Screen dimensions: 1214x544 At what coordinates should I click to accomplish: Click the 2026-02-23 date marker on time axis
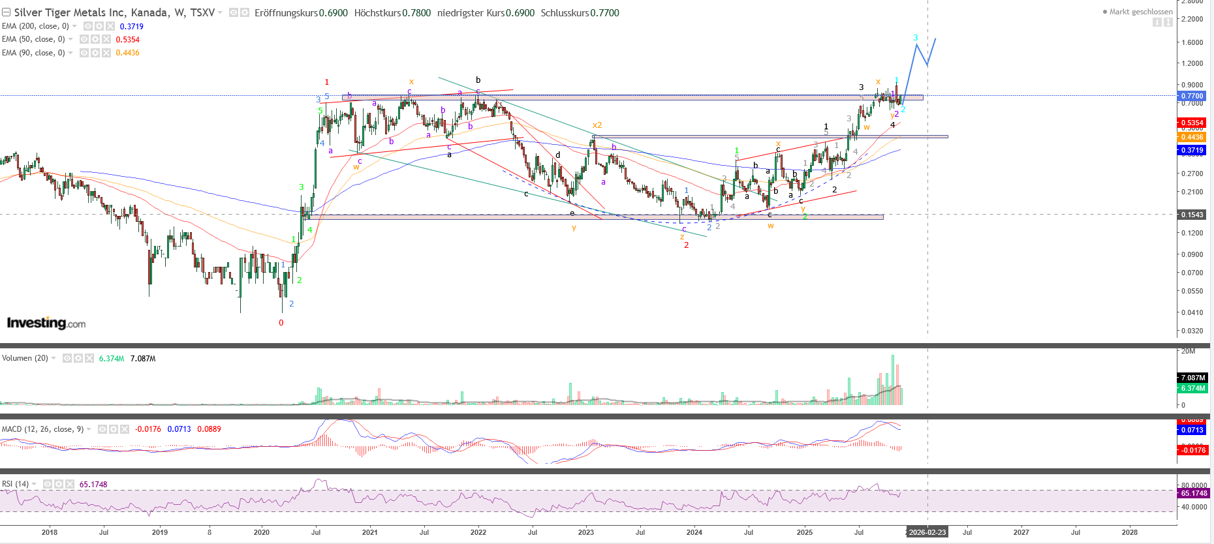927,532
